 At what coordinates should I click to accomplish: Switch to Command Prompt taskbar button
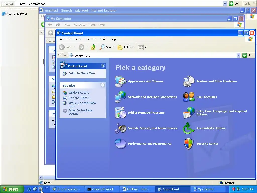pos(102,189)
